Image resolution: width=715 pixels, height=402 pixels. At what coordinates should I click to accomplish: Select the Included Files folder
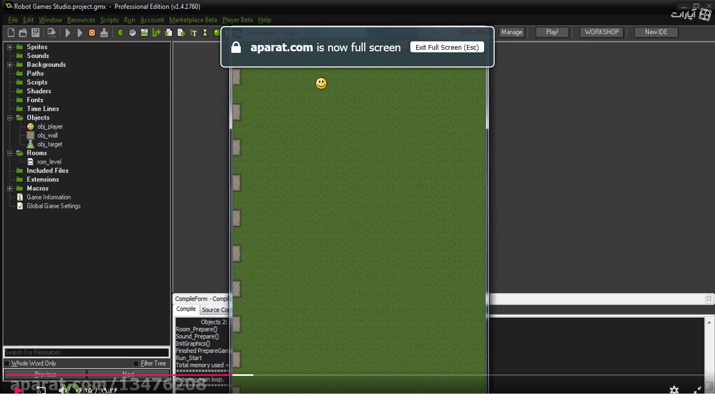tap(48, 171)
